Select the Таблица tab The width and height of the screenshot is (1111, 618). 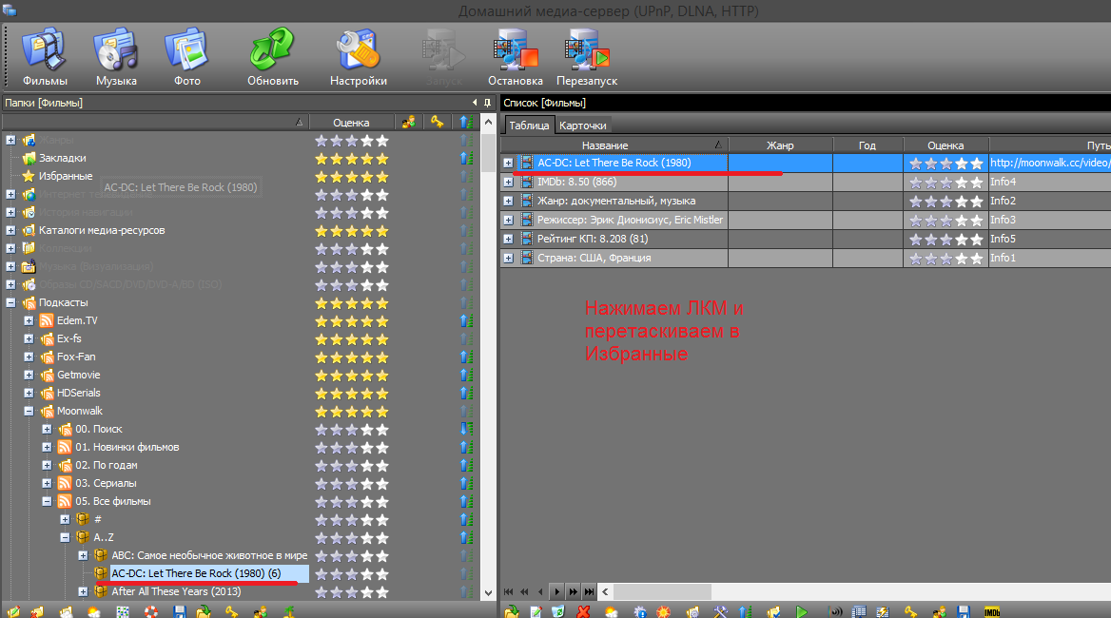point(529,126)
